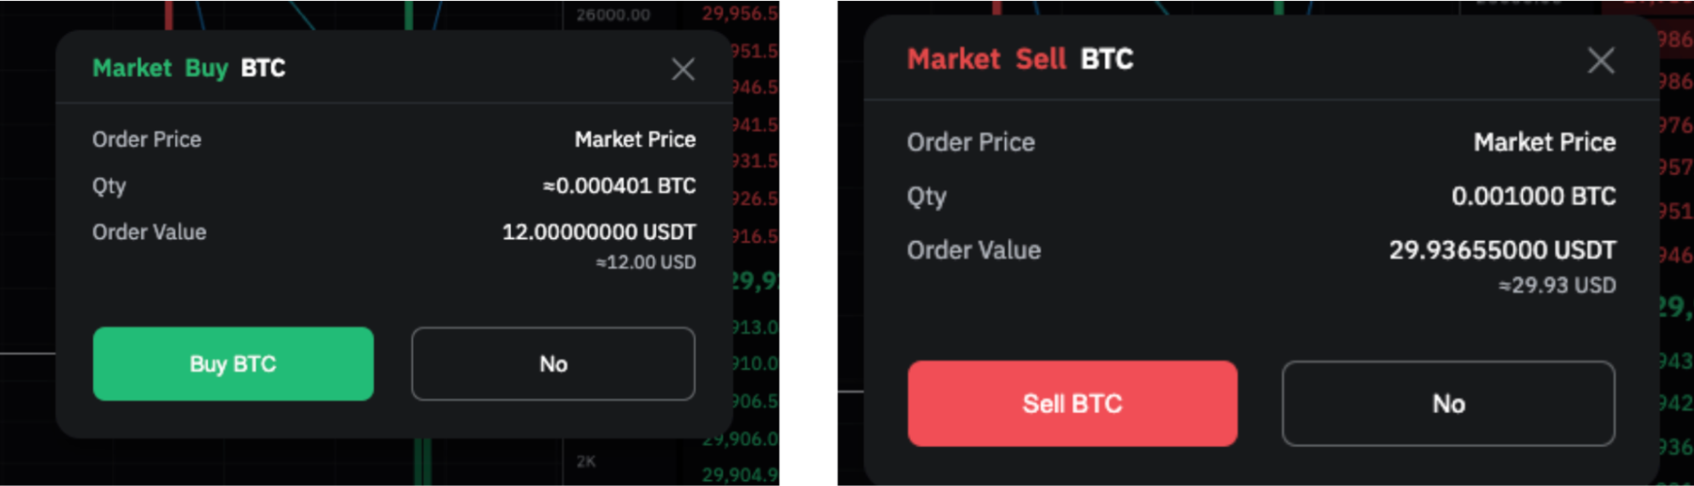Click Market Price in the Buy dialog
The height and width of the screenshot is (486, 1694).
pyautogui.click(x=635, y=140)
